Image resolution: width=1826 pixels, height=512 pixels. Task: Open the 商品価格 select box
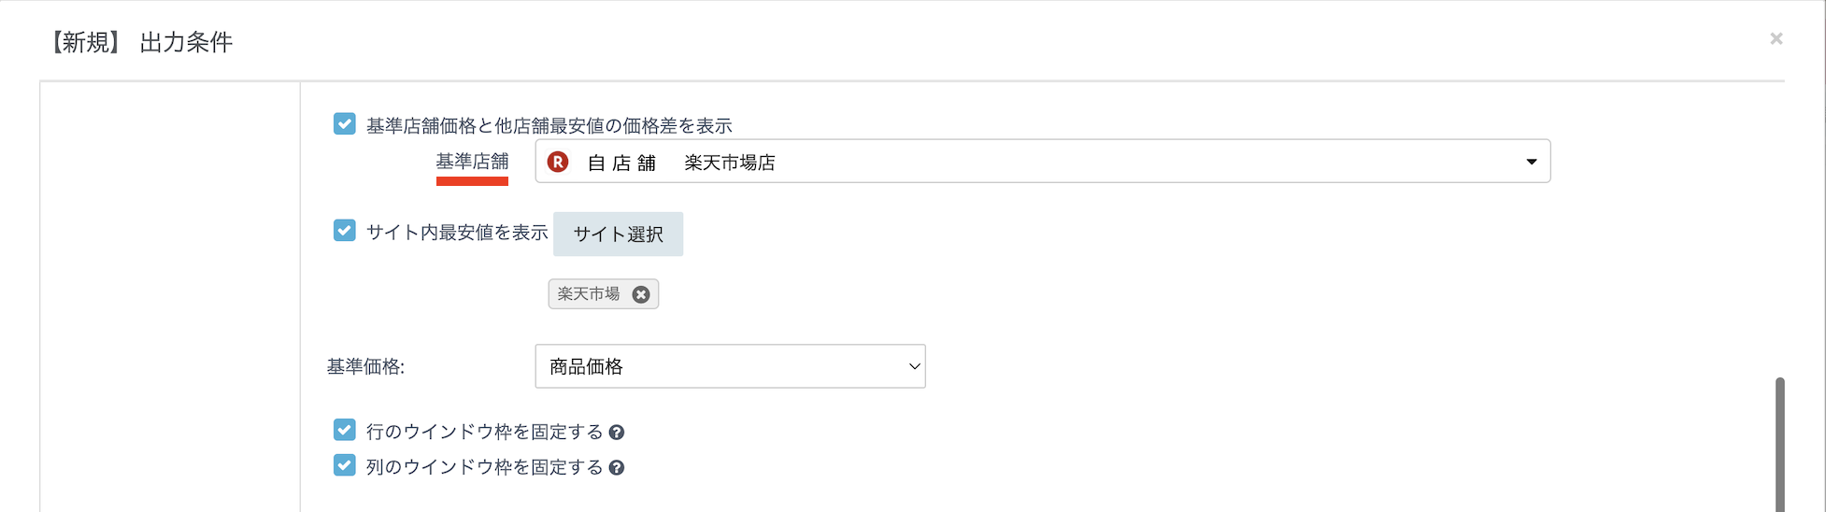point(729,366)
